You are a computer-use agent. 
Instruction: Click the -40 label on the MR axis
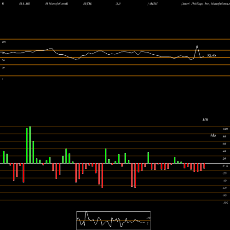(224, 181)
